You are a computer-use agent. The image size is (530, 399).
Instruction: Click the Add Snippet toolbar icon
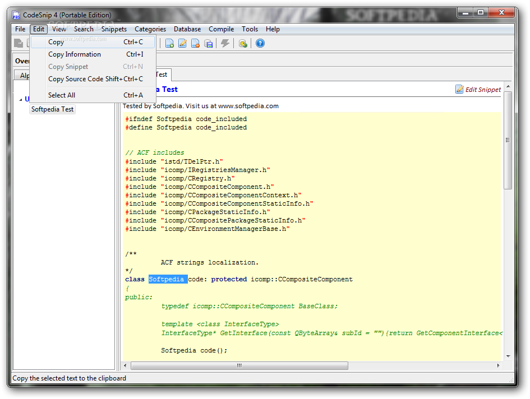[x=169, y=43]
